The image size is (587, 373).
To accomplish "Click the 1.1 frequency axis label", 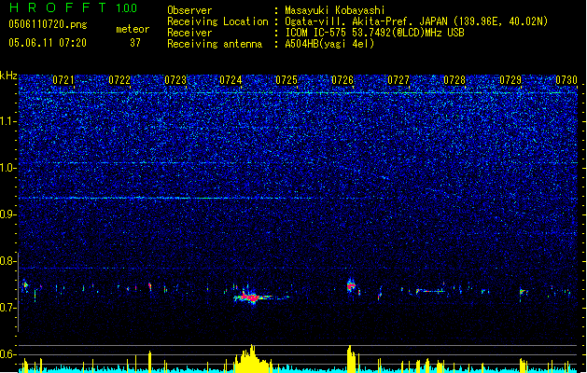I will 8,121.
